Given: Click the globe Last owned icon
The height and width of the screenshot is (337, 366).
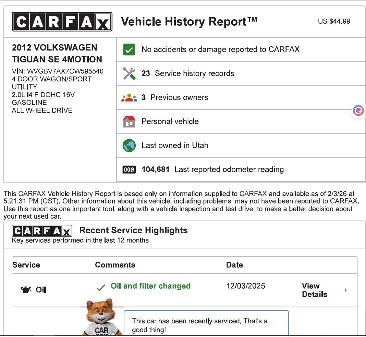Looking at the screenshot, I should point(129,146).
